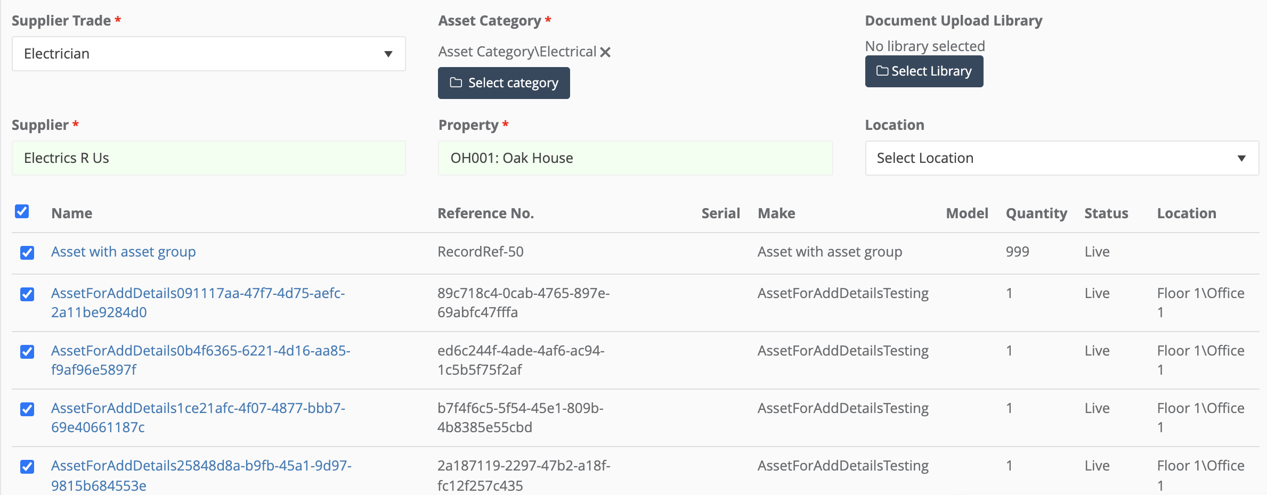1267x495 pixels.
Task: Click the Location column header in table
Action: [1187, 213]
